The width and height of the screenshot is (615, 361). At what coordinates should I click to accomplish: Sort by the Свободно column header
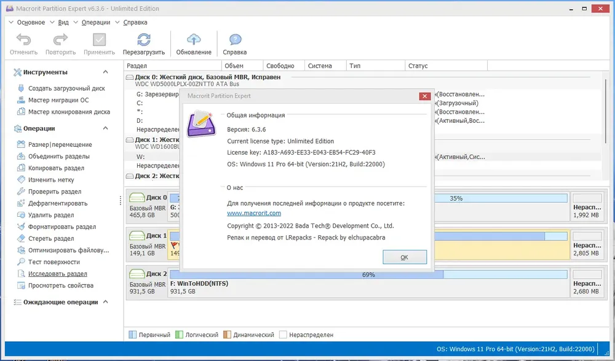(x=284, y=66)
